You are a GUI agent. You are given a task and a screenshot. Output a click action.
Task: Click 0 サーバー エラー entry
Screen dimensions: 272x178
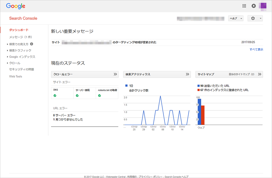click(64, 115)
